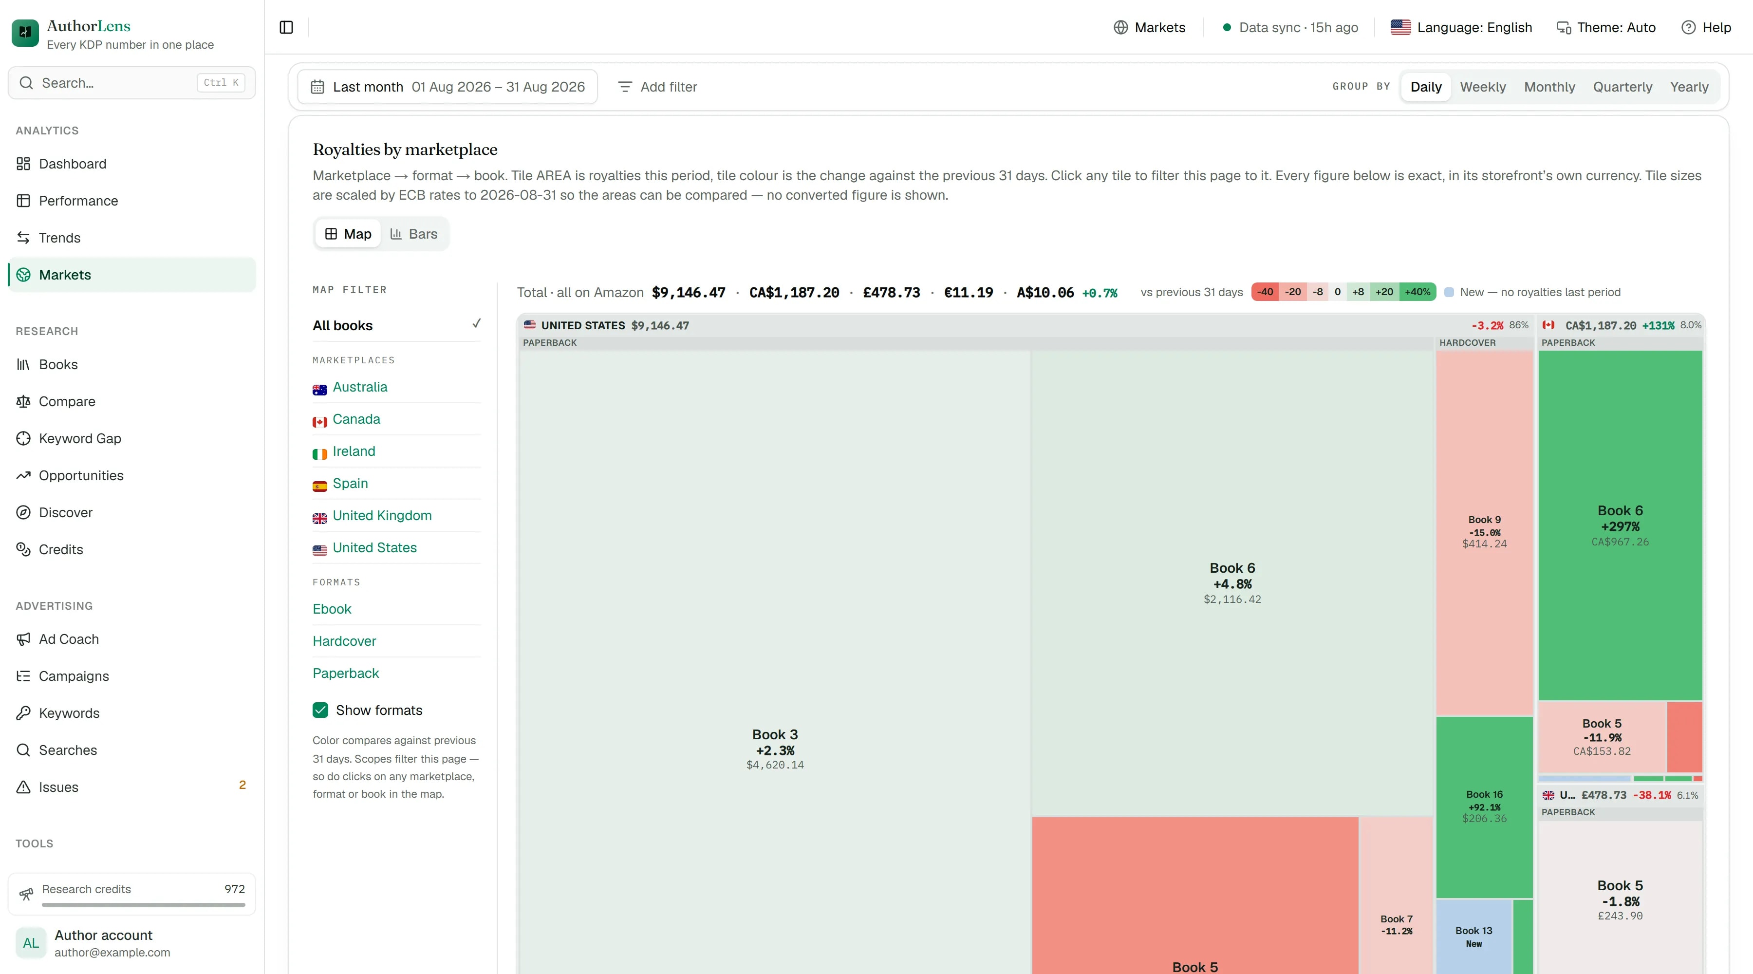Open the Last month date range picker

448,86
